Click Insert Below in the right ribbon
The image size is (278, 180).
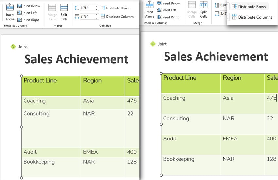coord(168,3)
